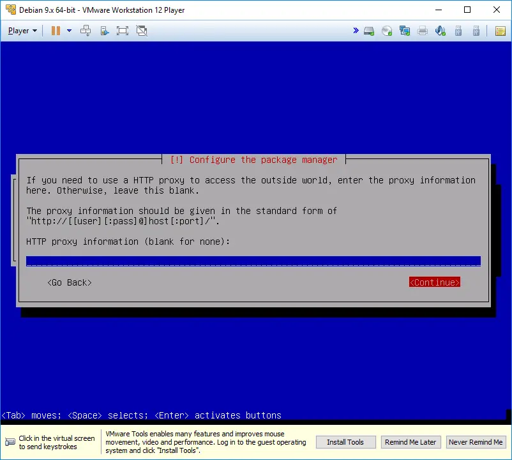Click the first USB device icon
Viewport: 512px width, 460px height.
click(458, 31)
